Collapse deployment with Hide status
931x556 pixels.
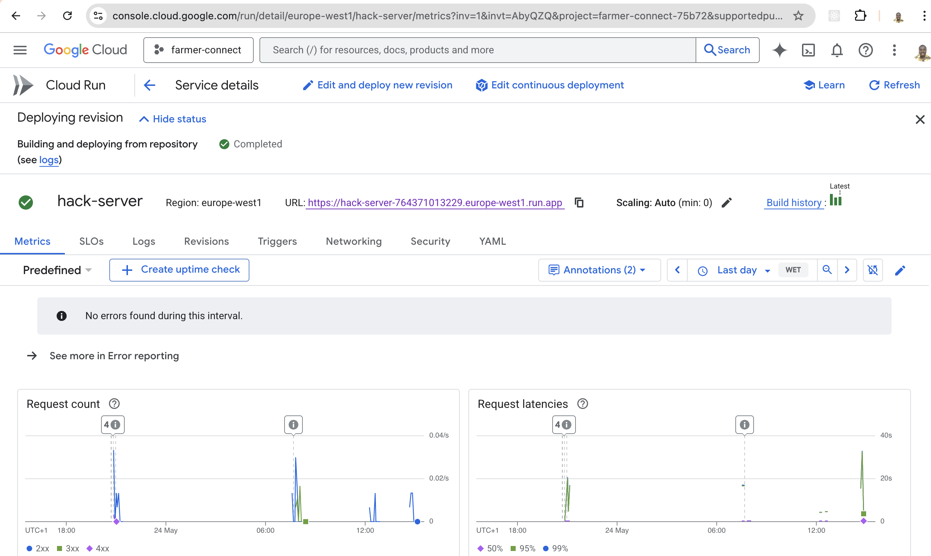173,119
